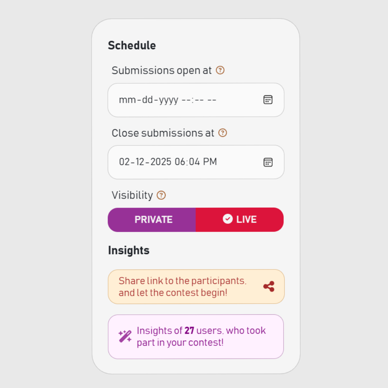Open Insights of 27 users card
Viewport: 388px width, 388px height.
[196, 337]
